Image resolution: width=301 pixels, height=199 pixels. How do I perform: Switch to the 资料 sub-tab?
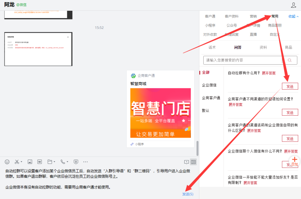pos(263,47)
